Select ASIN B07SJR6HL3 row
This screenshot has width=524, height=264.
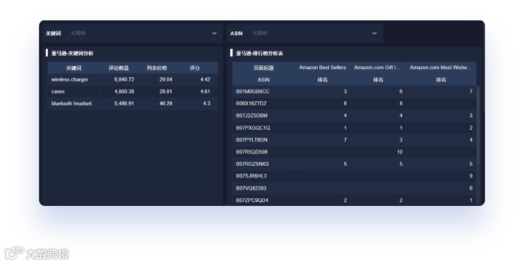[354, 176]
